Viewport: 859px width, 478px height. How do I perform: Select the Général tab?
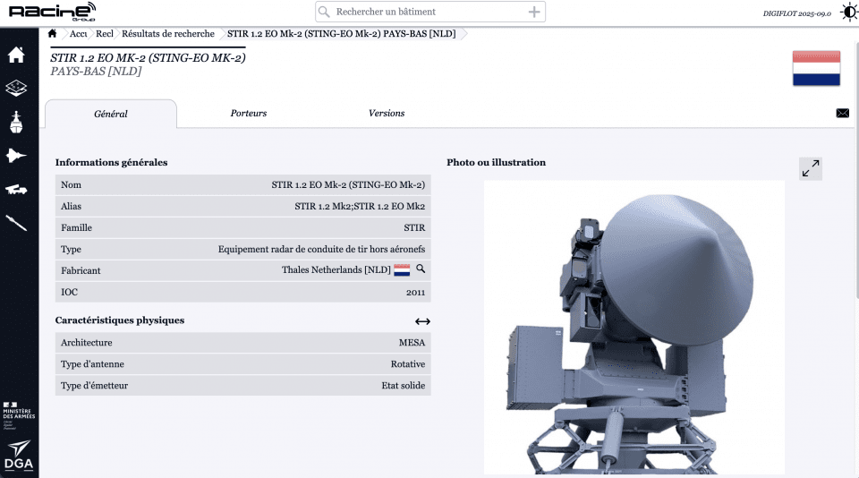pos(111,115)
